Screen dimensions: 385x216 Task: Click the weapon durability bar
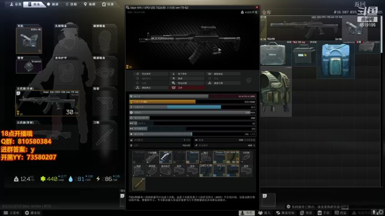coord(192,96)
